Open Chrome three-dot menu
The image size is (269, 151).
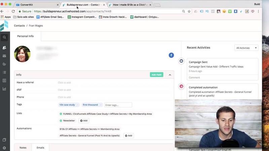tap(258, 11)
